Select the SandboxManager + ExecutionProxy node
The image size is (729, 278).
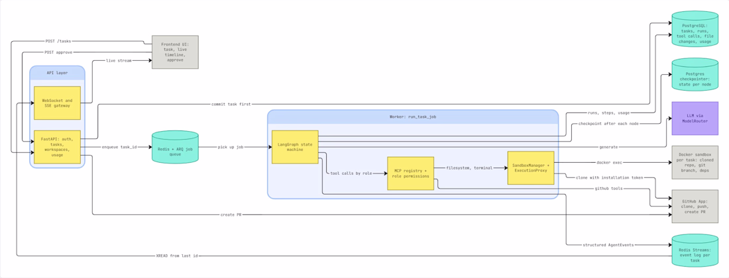point(530,167)
